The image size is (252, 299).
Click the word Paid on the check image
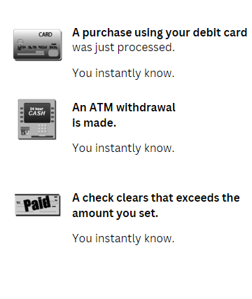click(37, 204)
